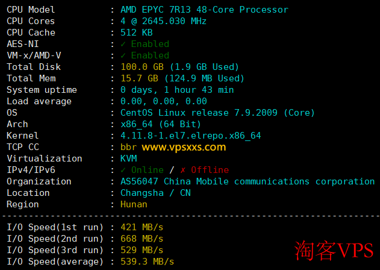Click the KVM virtualization value

coord(128,159)
